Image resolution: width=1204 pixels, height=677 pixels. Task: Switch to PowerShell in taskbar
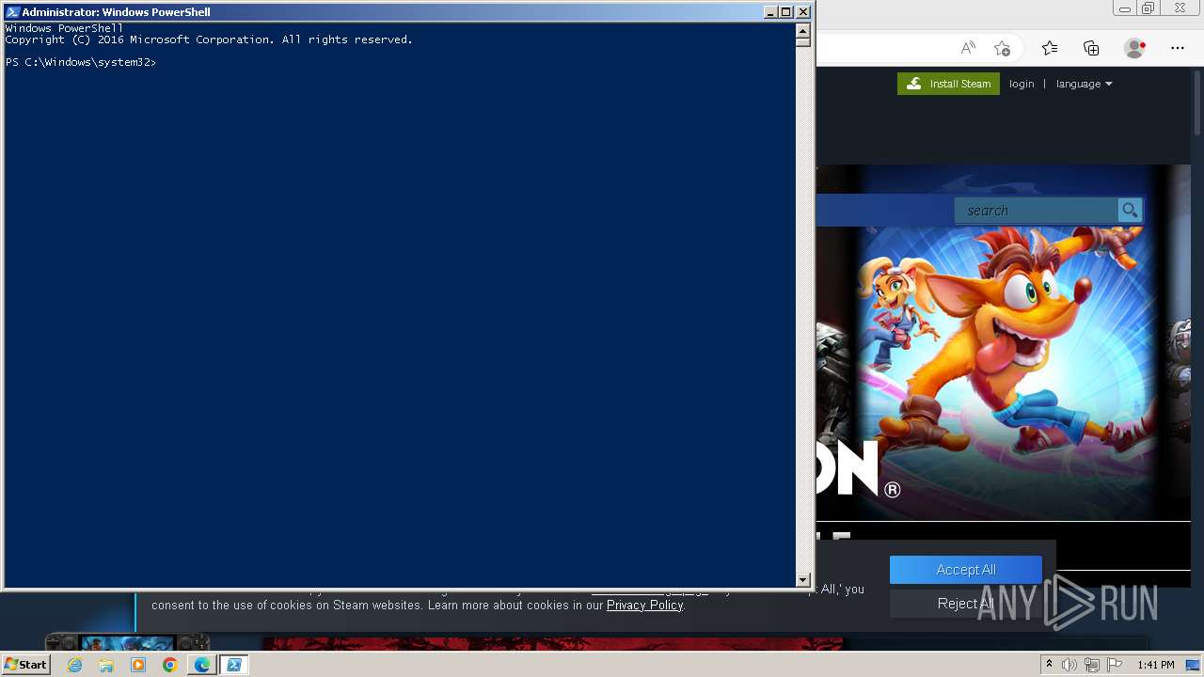pos(233,665)
